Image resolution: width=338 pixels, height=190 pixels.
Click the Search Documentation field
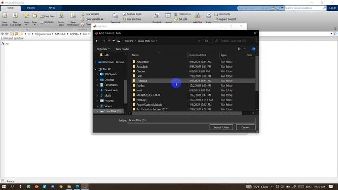click(x=304, y=8)
